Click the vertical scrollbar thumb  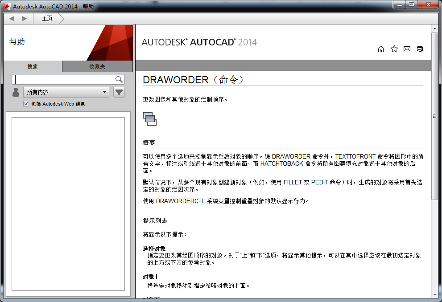[434, 116]
